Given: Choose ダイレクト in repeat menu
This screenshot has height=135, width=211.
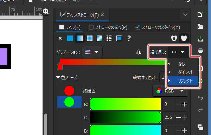Looking at the screenshot, I should click(183, 72).
